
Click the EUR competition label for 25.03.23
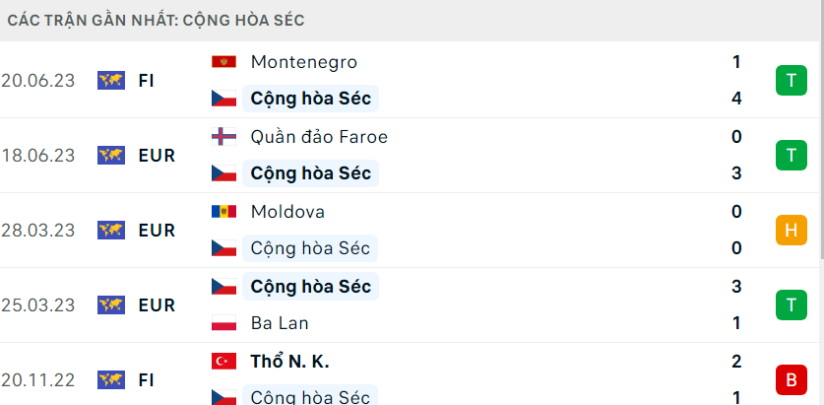[x=157, y=305]
